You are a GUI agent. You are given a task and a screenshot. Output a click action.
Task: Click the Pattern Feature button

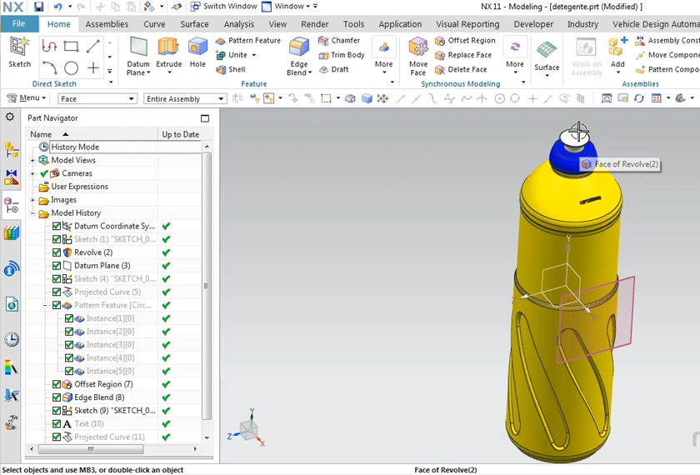248,40
